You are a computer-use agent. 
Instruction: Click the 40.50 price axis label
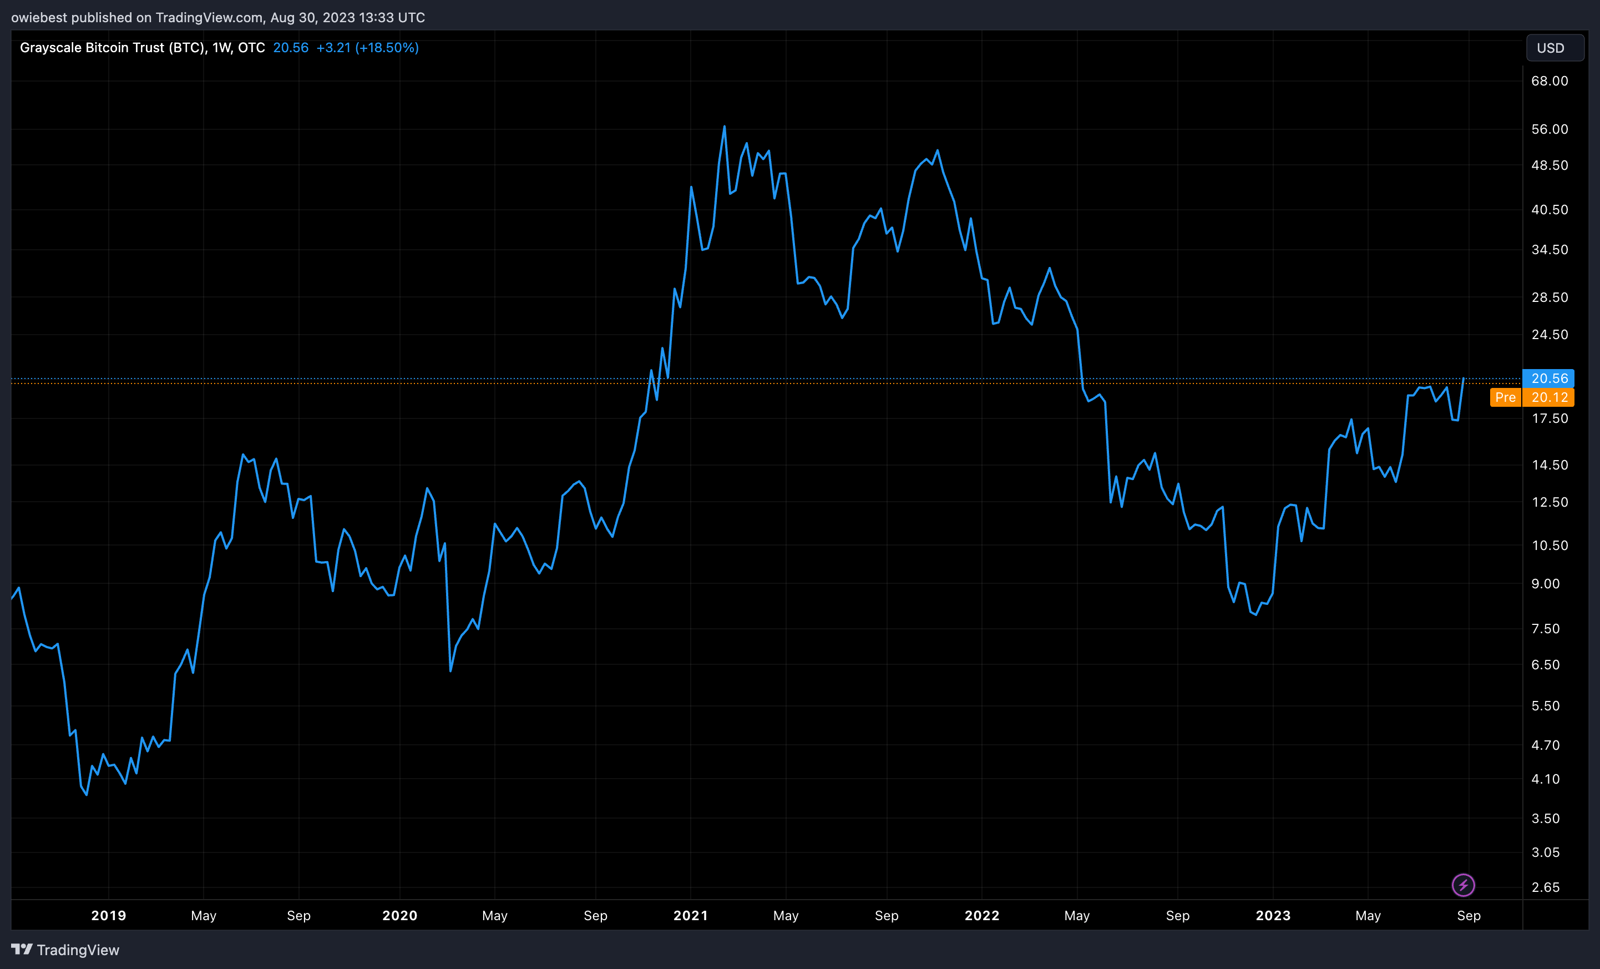[x=1550, y=209]
